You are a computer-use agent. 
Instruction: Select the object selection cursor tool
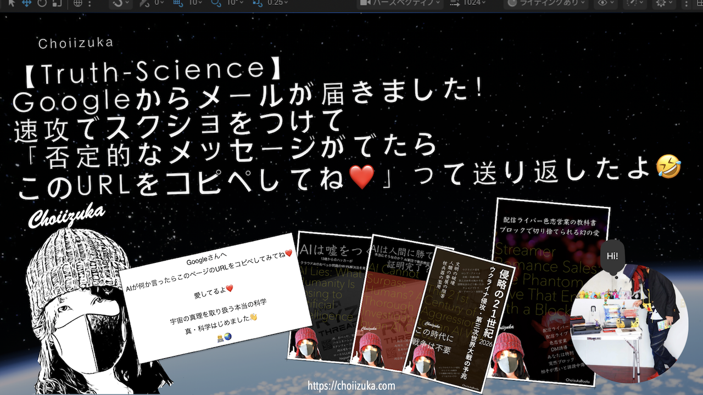tap(12, 3)
